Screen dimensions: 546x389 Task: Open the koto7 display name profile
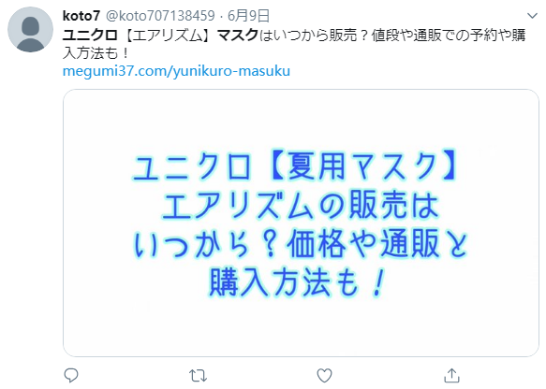click(81, 16)
